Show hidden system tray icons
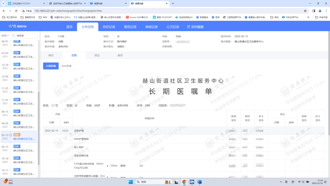The image size is (330, 186). point(281,182)
